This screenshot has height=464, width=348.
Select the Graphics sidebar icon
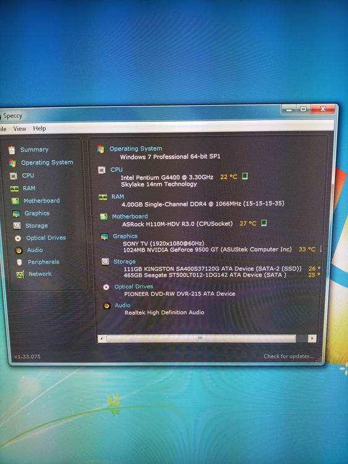(16, 213)
